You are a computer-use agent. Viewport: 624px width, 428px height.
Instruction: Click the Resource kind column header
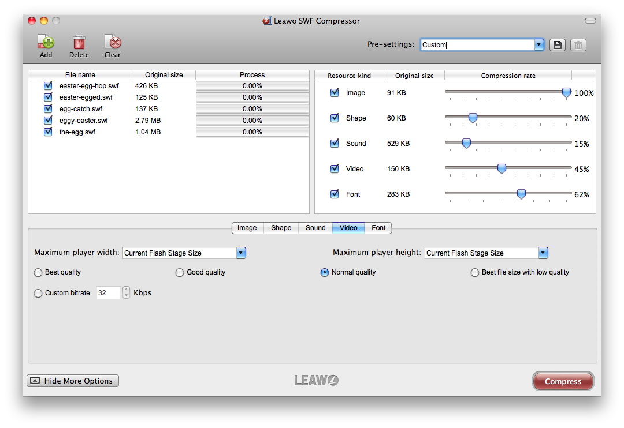coord(350,76)
